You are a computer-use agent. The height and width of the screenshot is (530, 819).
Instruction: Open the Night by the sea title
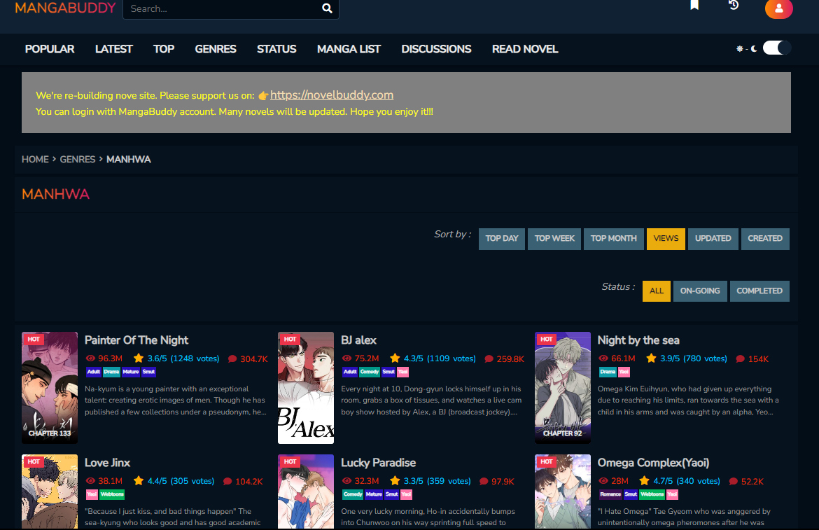638,340
